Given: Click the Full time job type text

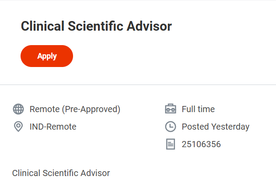Looking at the screenshot, I should (198, 109).
